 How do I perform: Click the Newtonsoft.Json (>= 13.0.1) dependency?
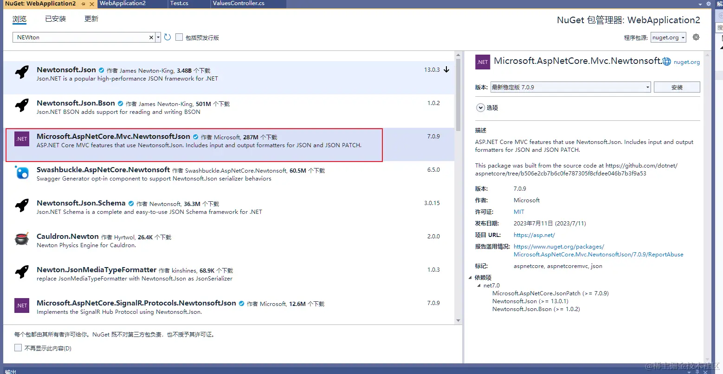point(530,301)
